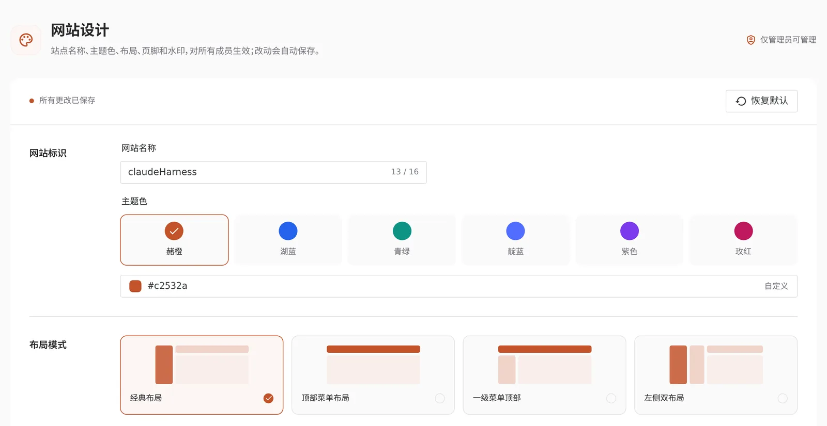
Task: Click the 左侧双布局 layout preview thumbnail
Action: (716, 365)
